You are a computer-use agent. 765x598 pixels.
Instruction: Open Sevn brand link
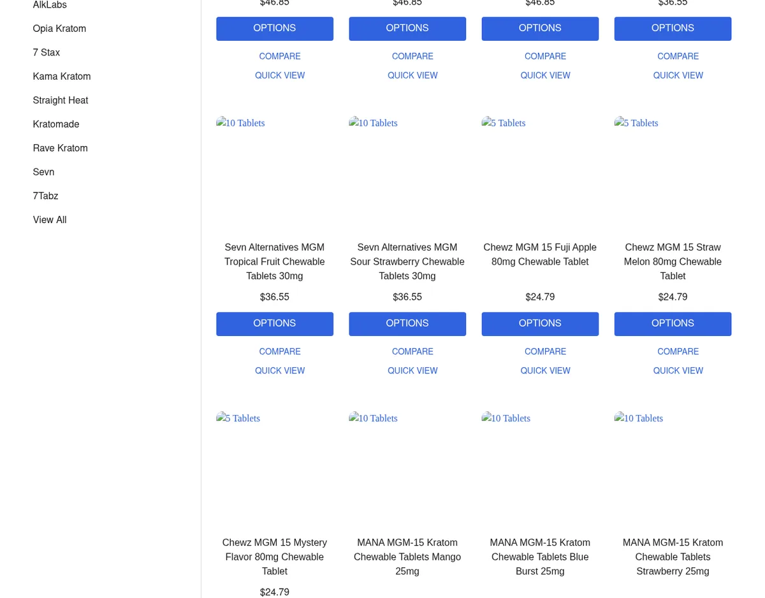[43, 172]
